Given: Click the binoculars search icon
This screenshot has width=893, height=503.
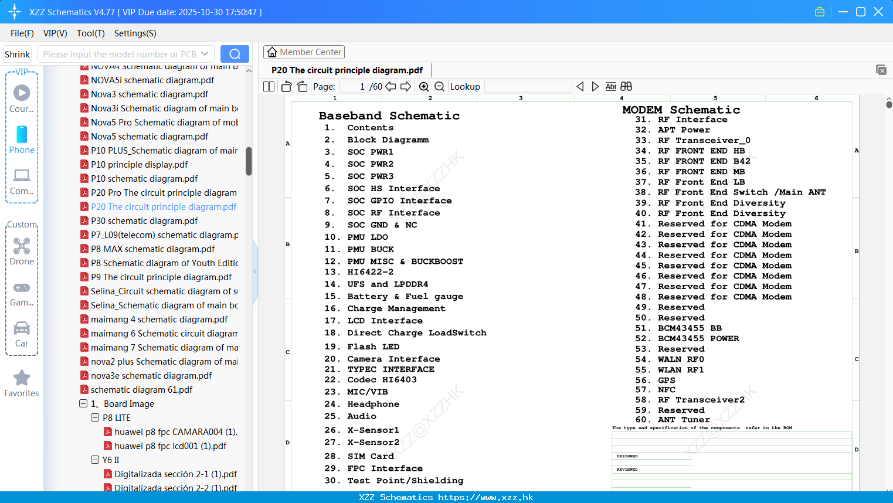Looking at the screenshot, I should (x=626, y=86).
